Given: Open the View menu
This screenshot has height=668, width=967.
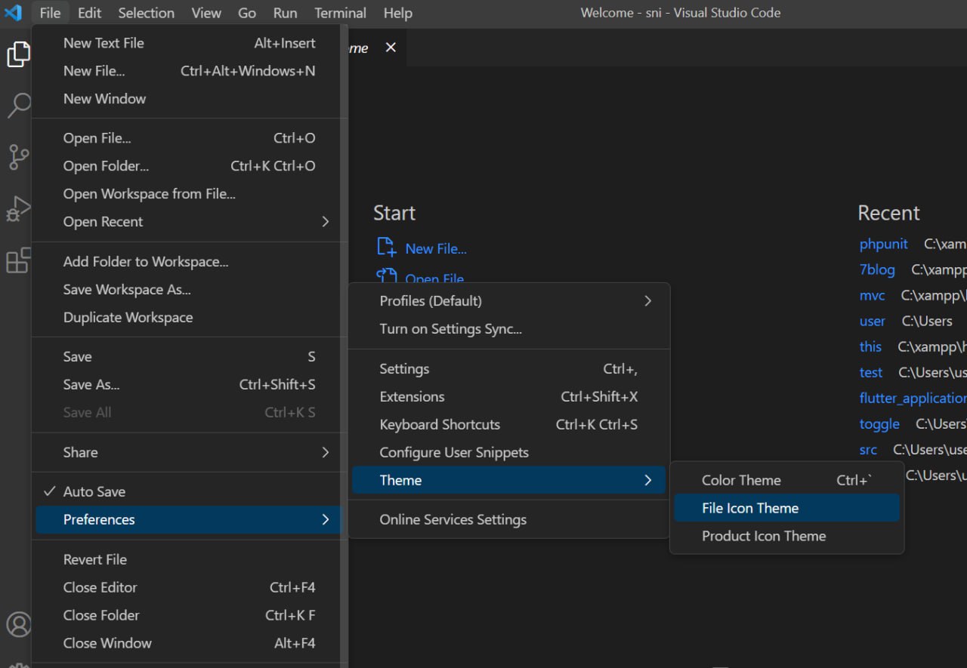Looking at the screenshot, I should point(206,13).
